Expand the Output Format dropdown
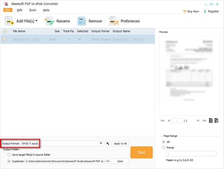This screenshot has height=169, width=224. click(101, 143)
